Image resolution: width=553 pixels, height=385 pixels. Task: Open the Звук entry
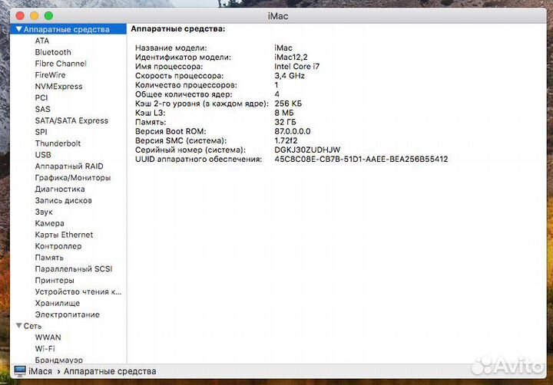click(44, 212)
